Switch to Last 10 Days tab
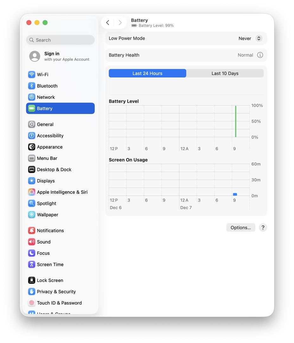 tap(225, 73)
